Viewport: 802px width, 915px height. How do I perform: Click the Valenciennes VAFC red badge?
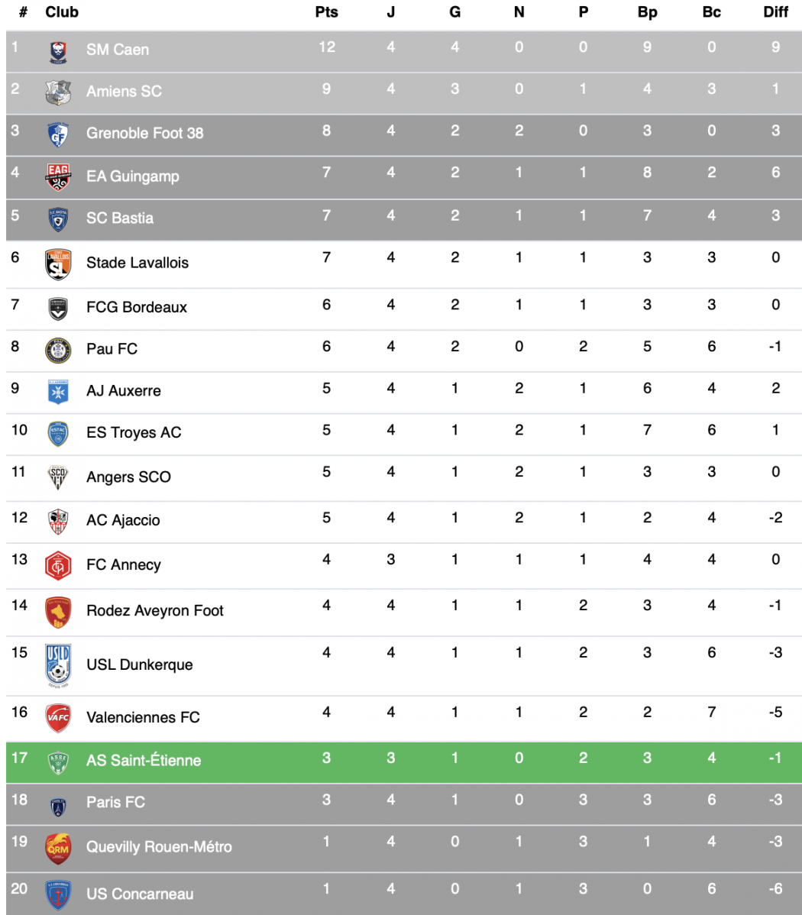coord(58,718)
